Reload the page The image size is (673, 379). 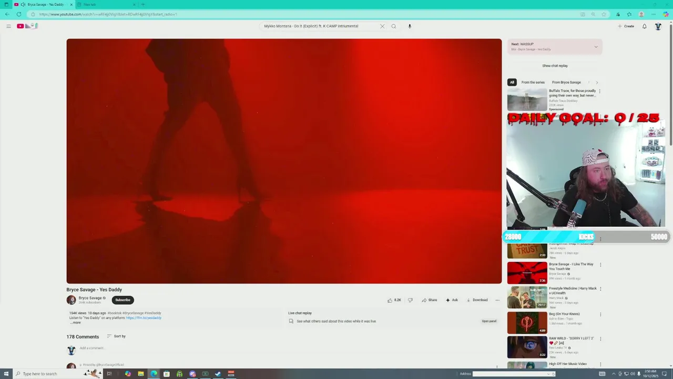18,14
